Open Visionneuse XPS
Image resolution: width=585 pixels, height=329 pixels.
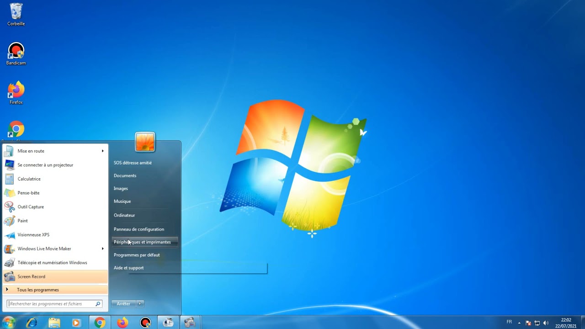click(x=55, y=235)
